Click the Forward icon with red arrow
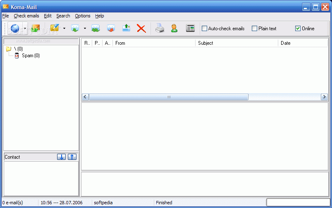Screen dimensions: 332x208 (111, 29)
